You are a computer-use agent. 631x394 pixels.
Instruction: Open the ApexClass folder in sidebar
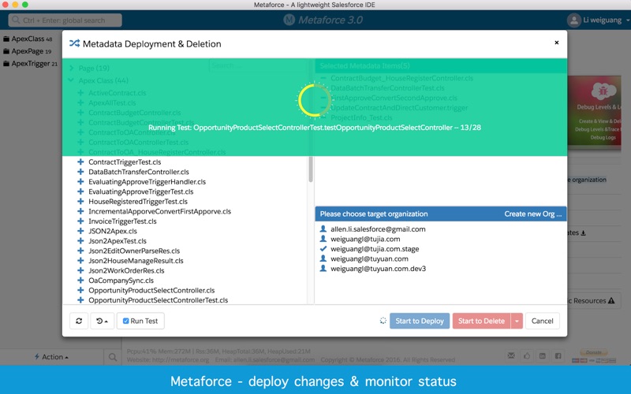tap(28, 39)
